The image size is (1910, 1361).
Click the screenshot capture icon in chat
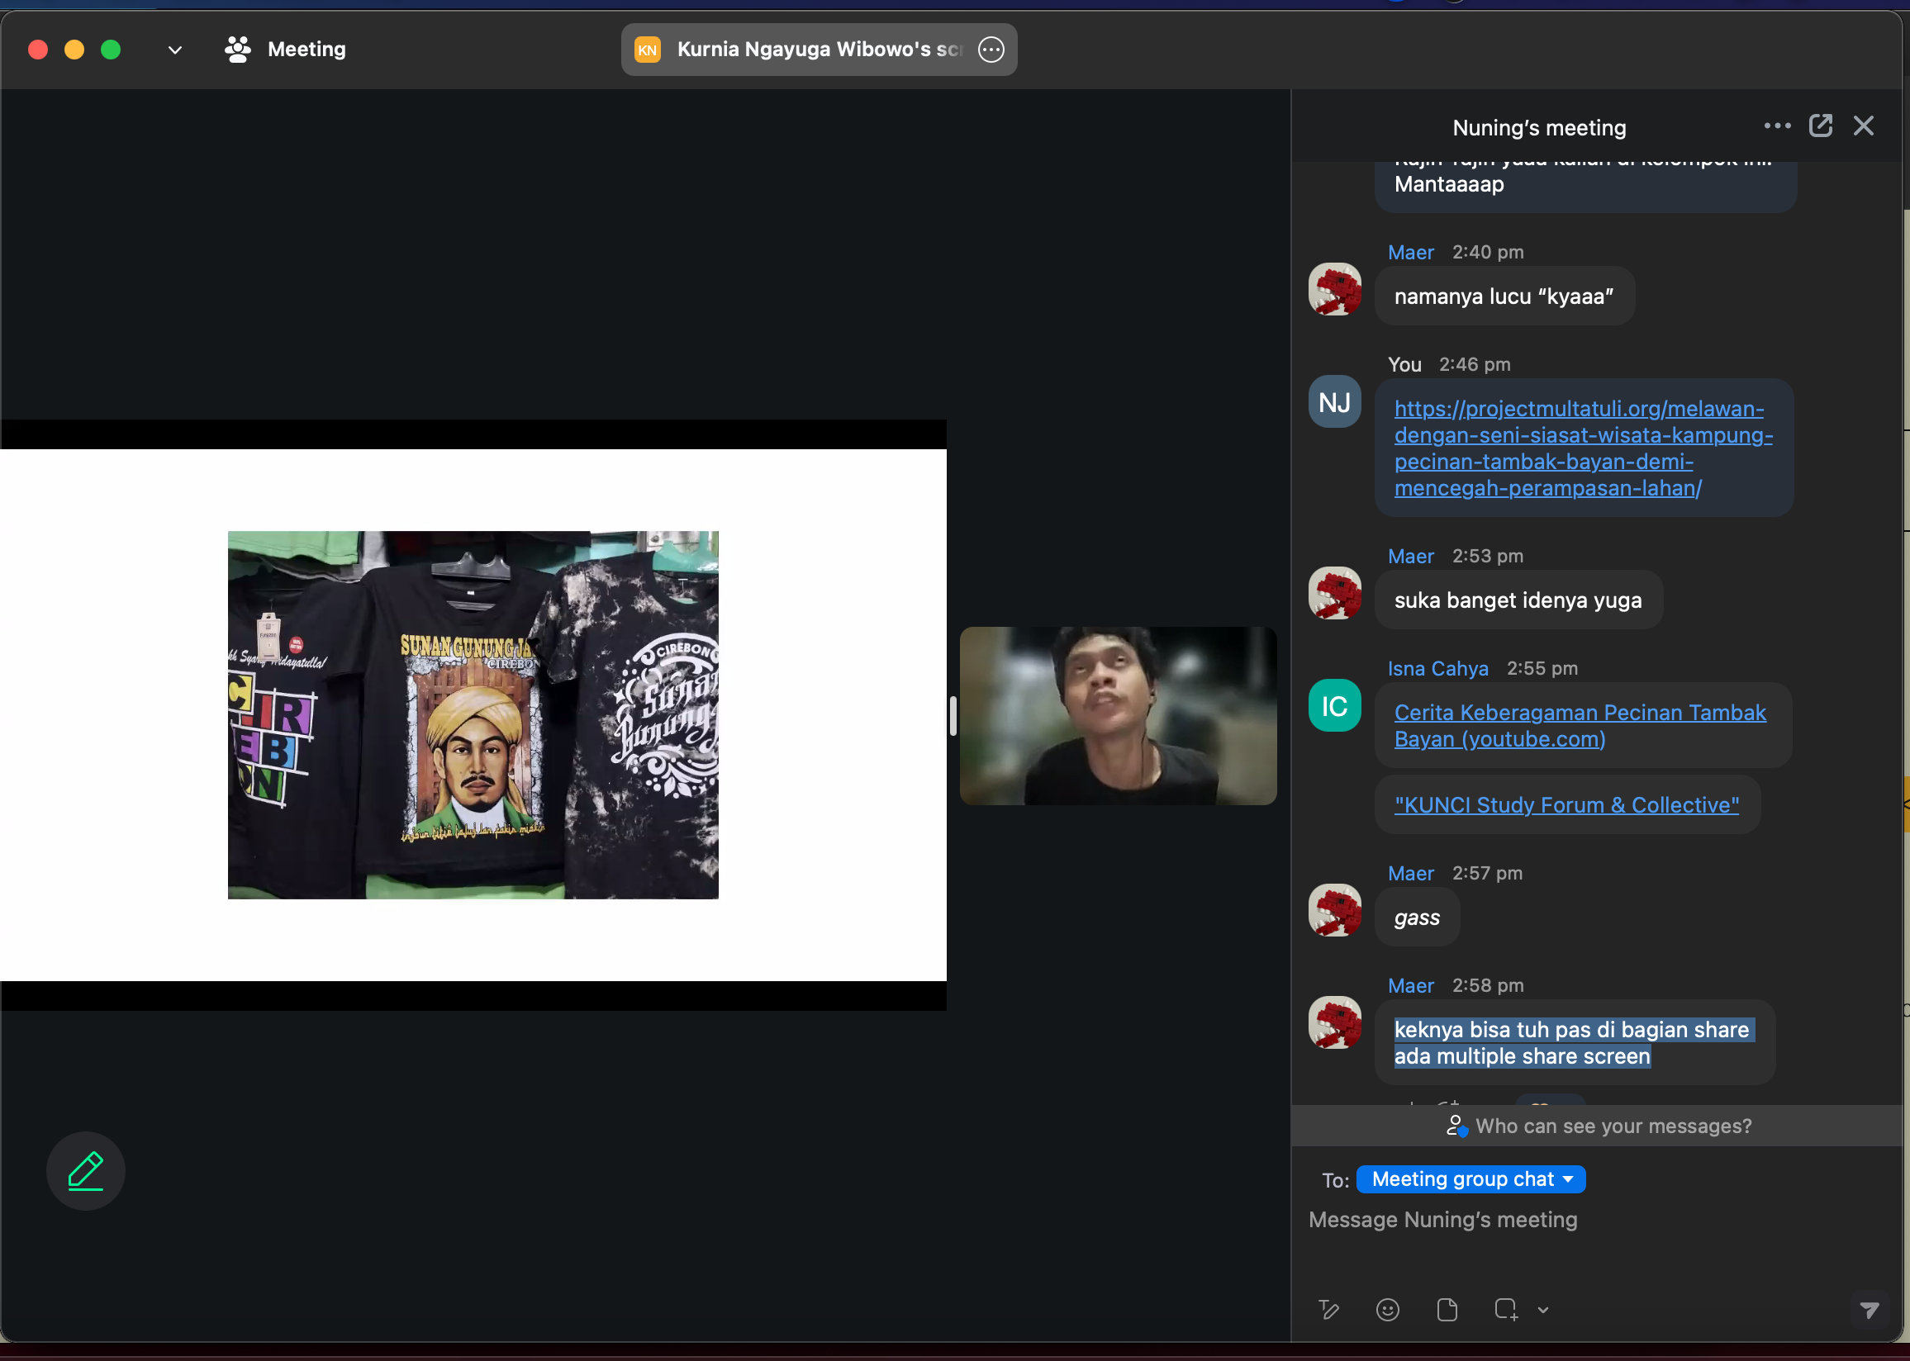(x=1505, y=1310)
